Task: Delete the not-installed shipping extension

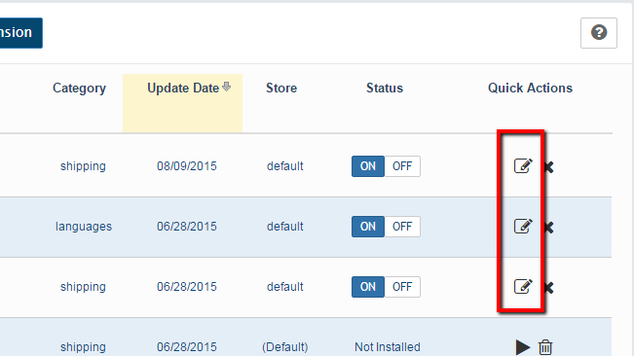Action: coord(545,347)
